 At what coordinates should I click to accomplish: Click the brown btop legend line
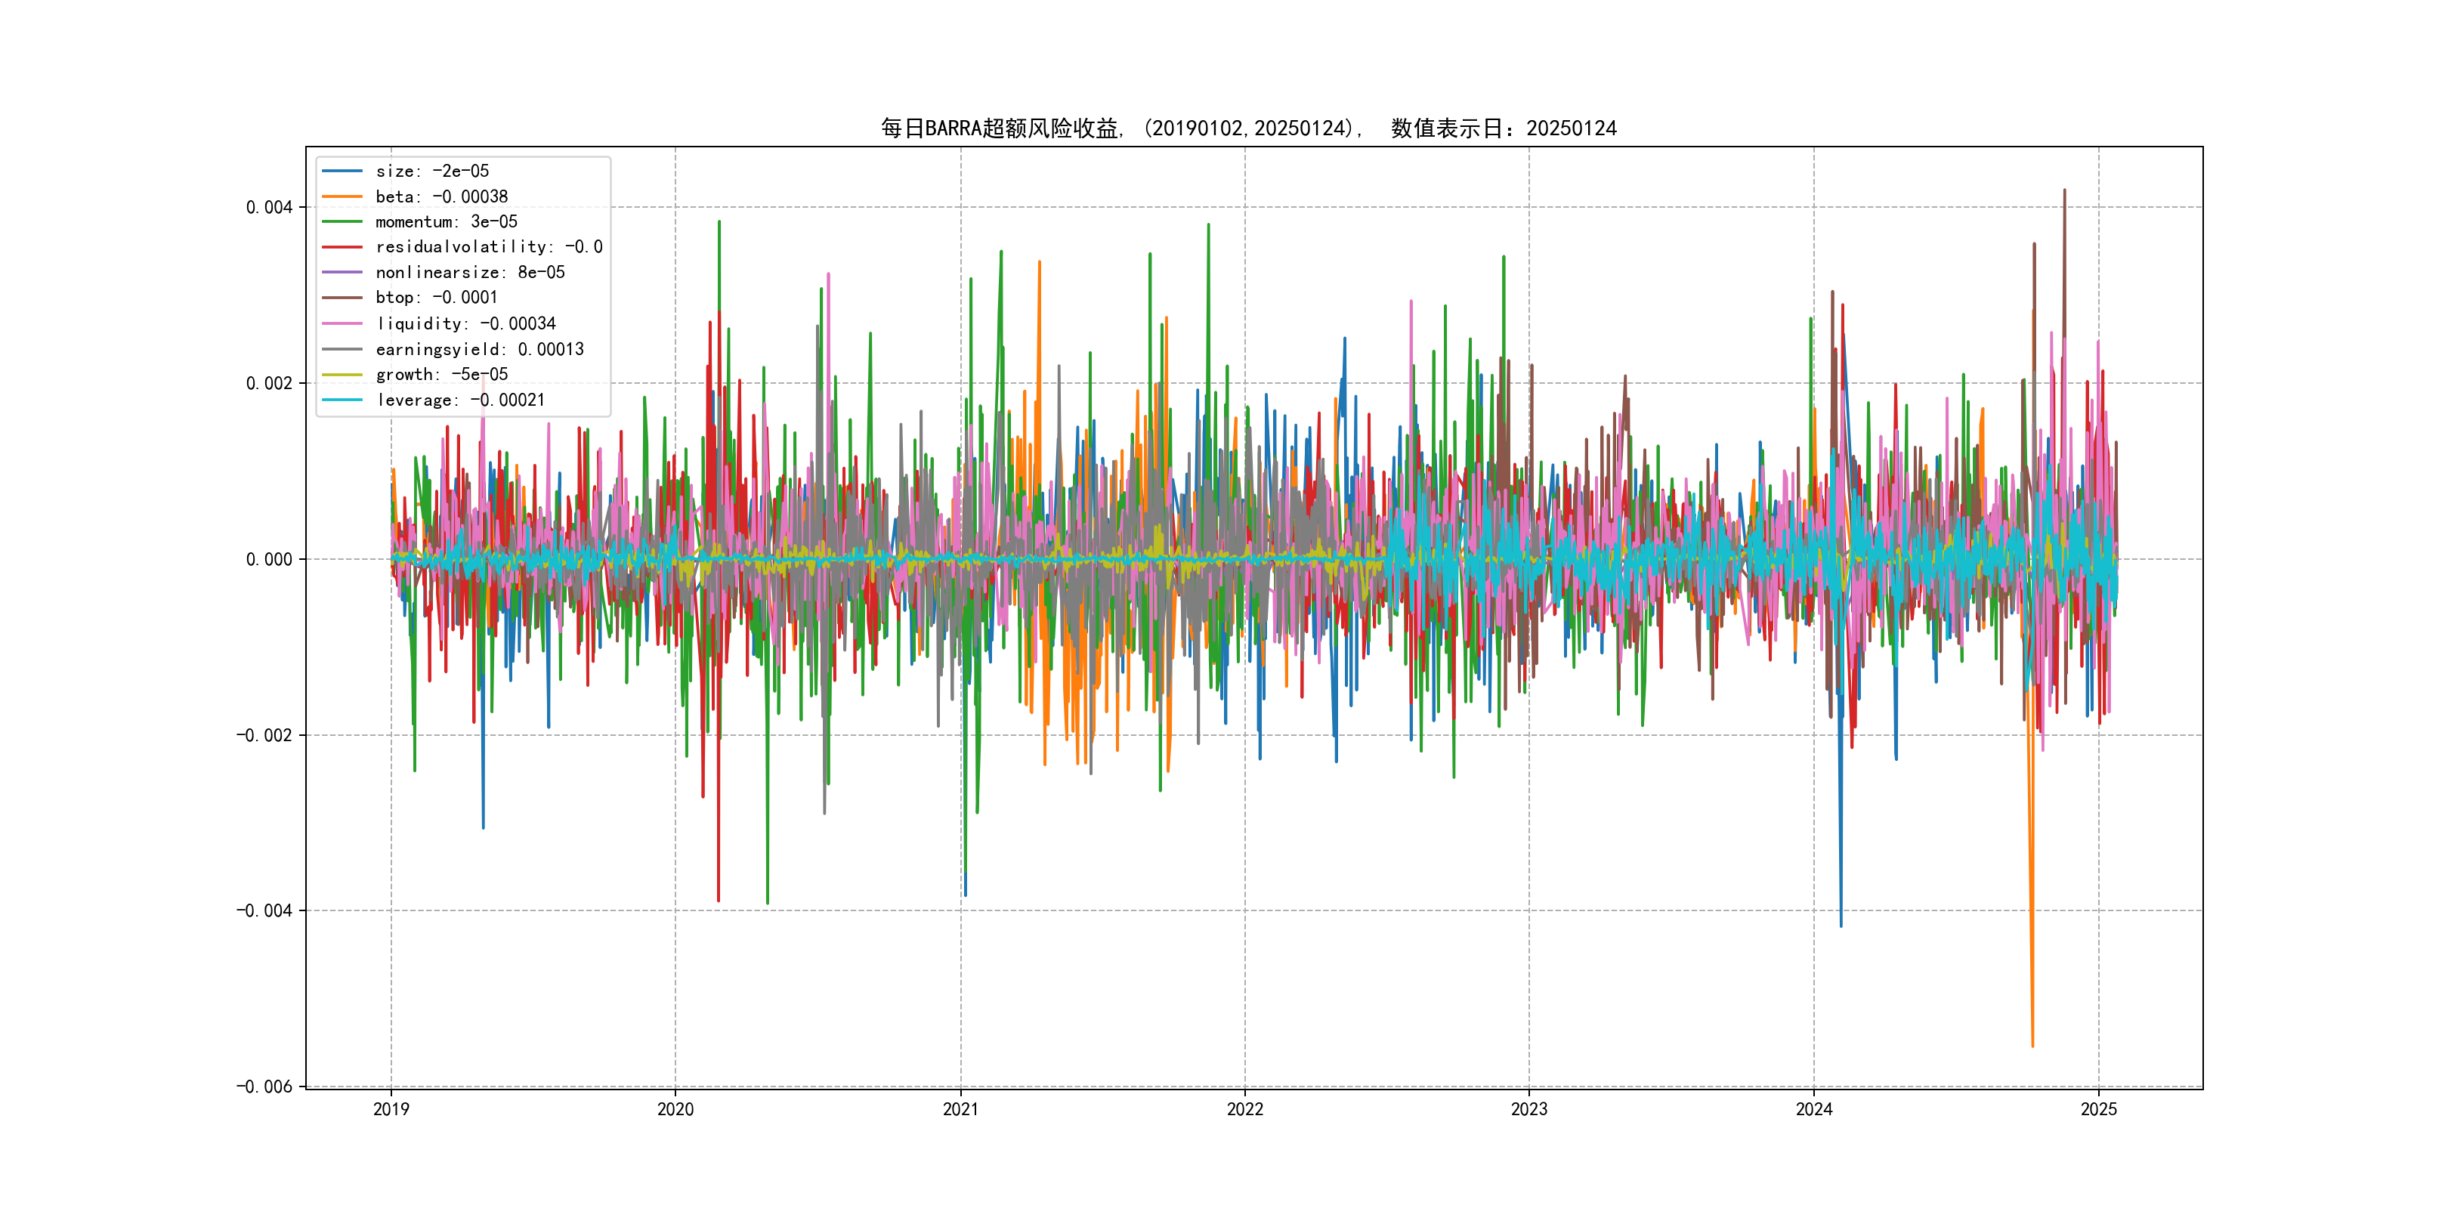342,298
